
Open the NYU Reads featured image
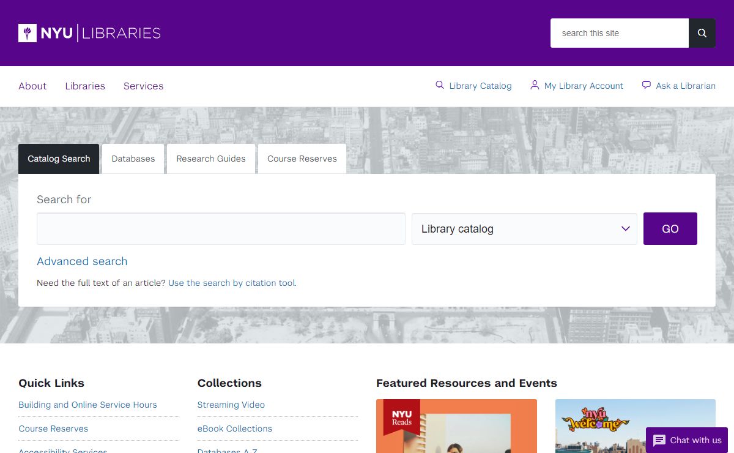point(456,426)
